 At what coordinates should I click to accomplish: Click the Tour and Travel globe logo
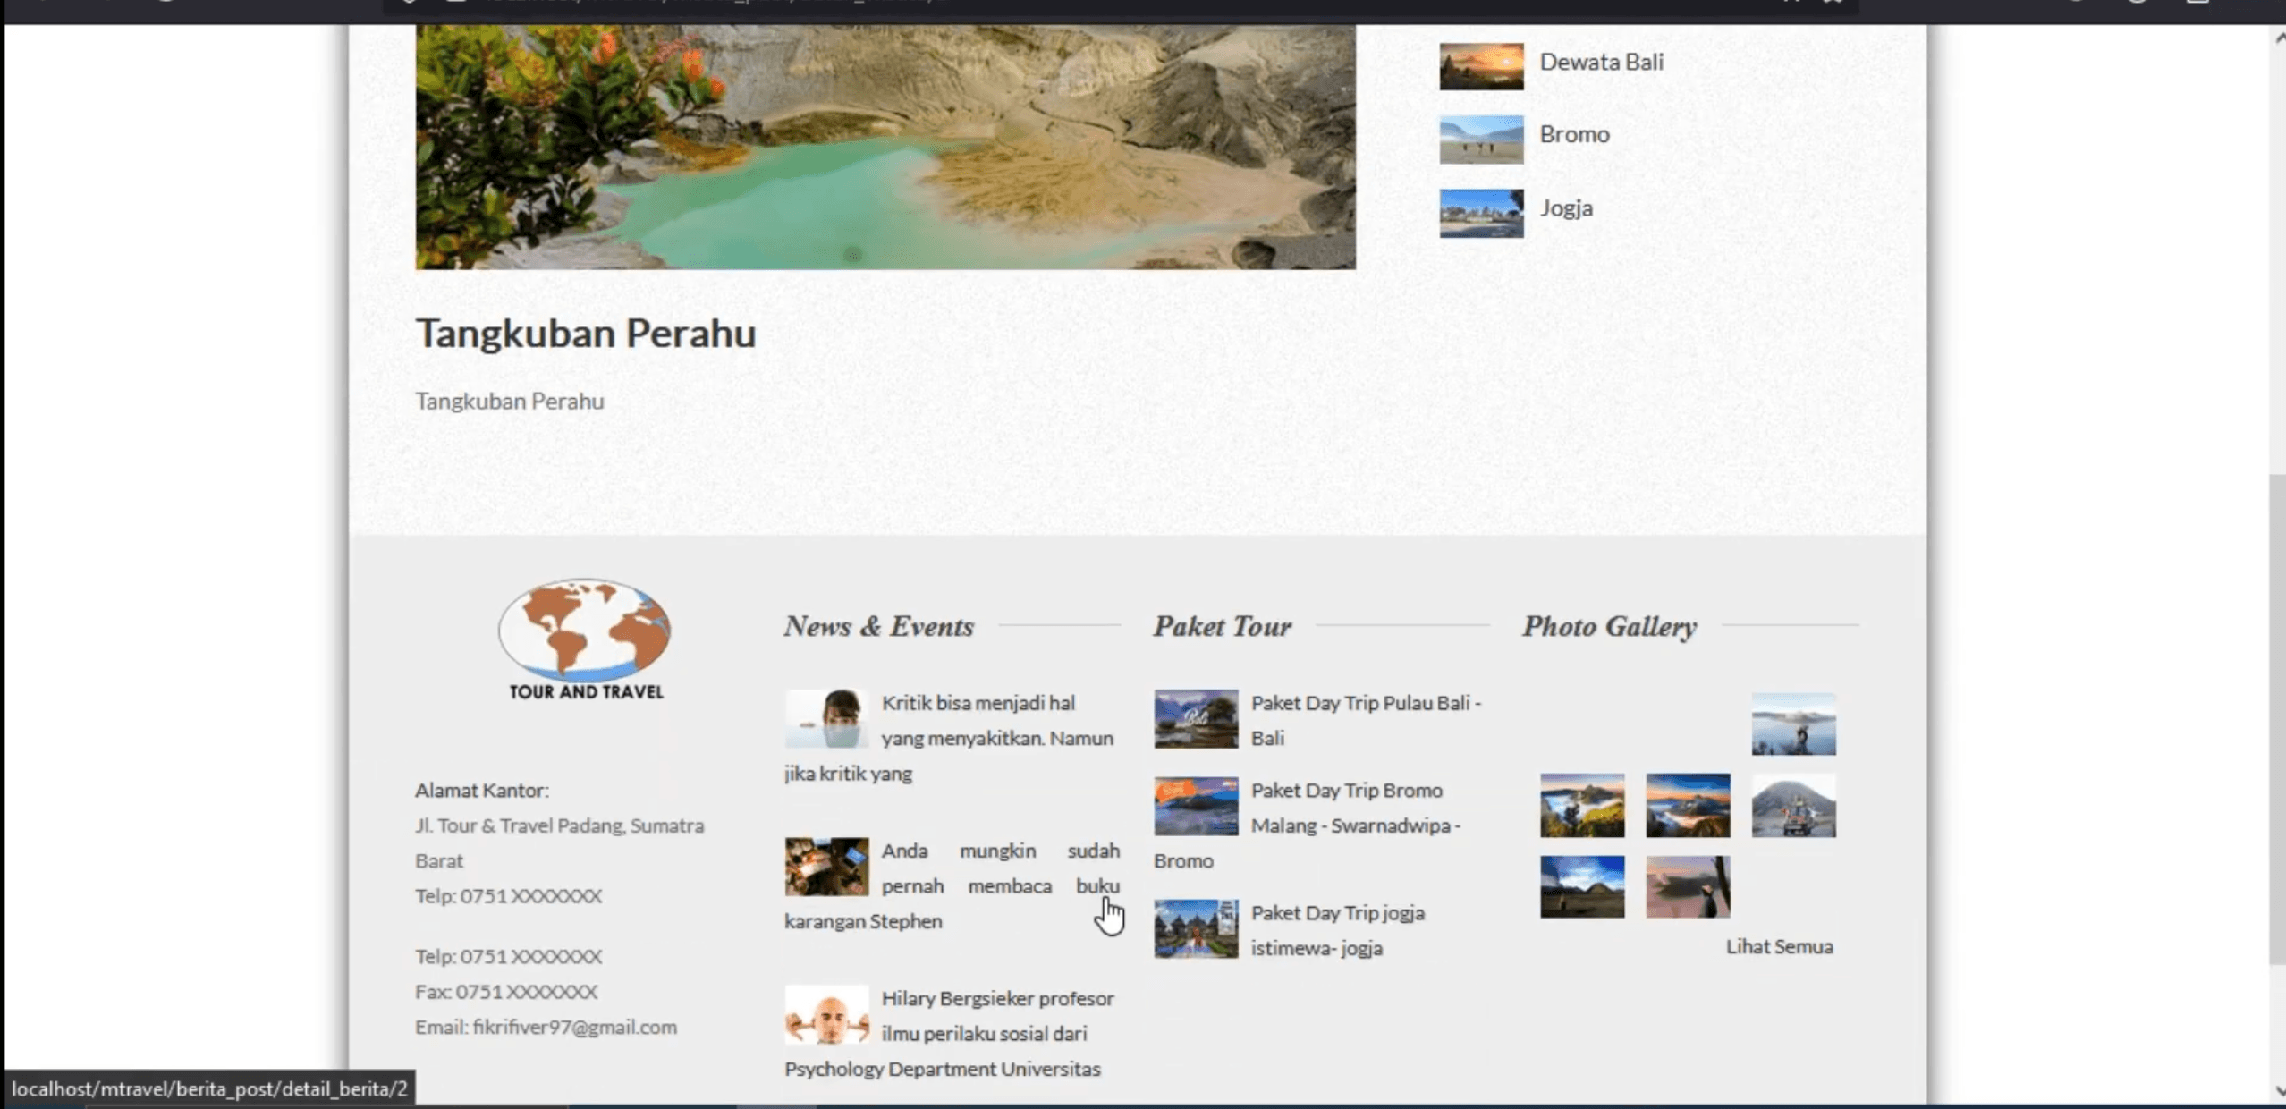click(585, 639)
